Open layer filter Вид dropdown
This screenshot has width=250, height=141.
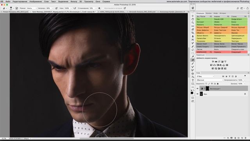point(205,76)
